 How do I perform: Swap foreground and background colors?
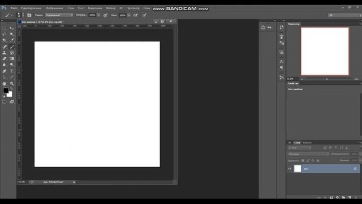11,88
